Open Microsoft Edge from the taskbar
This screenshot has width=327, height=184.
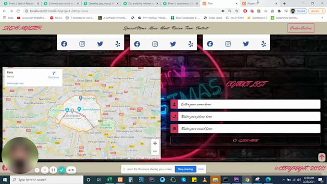click(x=268, y=180)
